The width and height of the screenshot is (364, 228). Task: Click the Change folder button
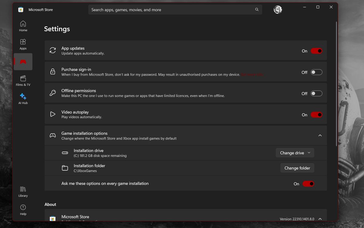297,168
